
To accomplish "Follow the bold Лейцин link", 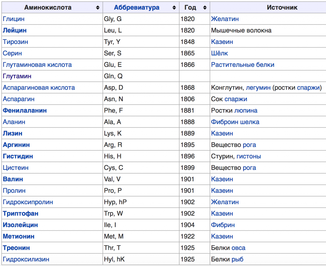I will 15,30.
